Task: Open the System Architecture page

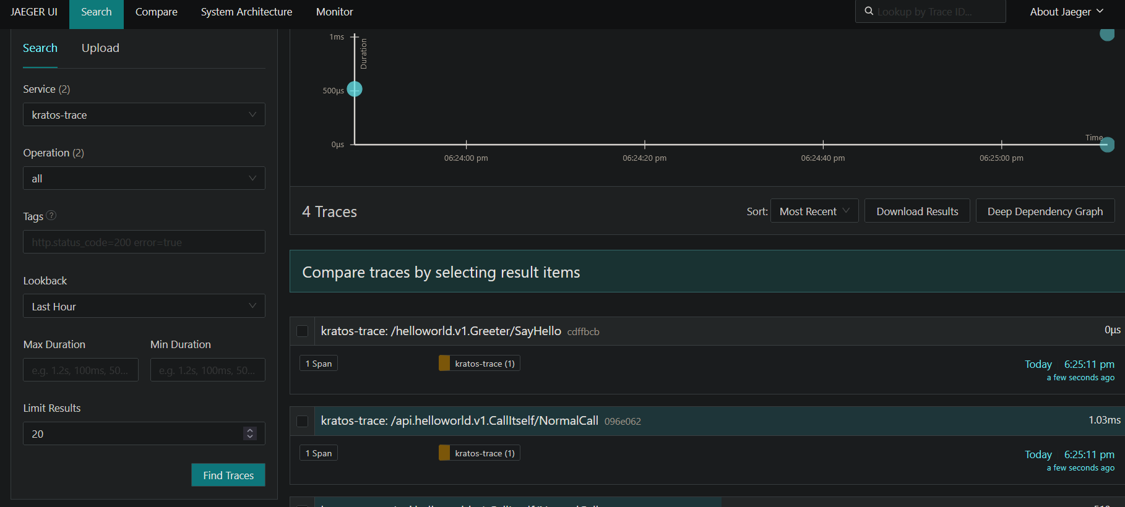Action: 246,12
